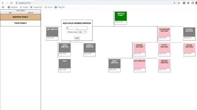The image size is (197, 110).
Task: Reload the localhost page
Action: (x=11, y=3)
